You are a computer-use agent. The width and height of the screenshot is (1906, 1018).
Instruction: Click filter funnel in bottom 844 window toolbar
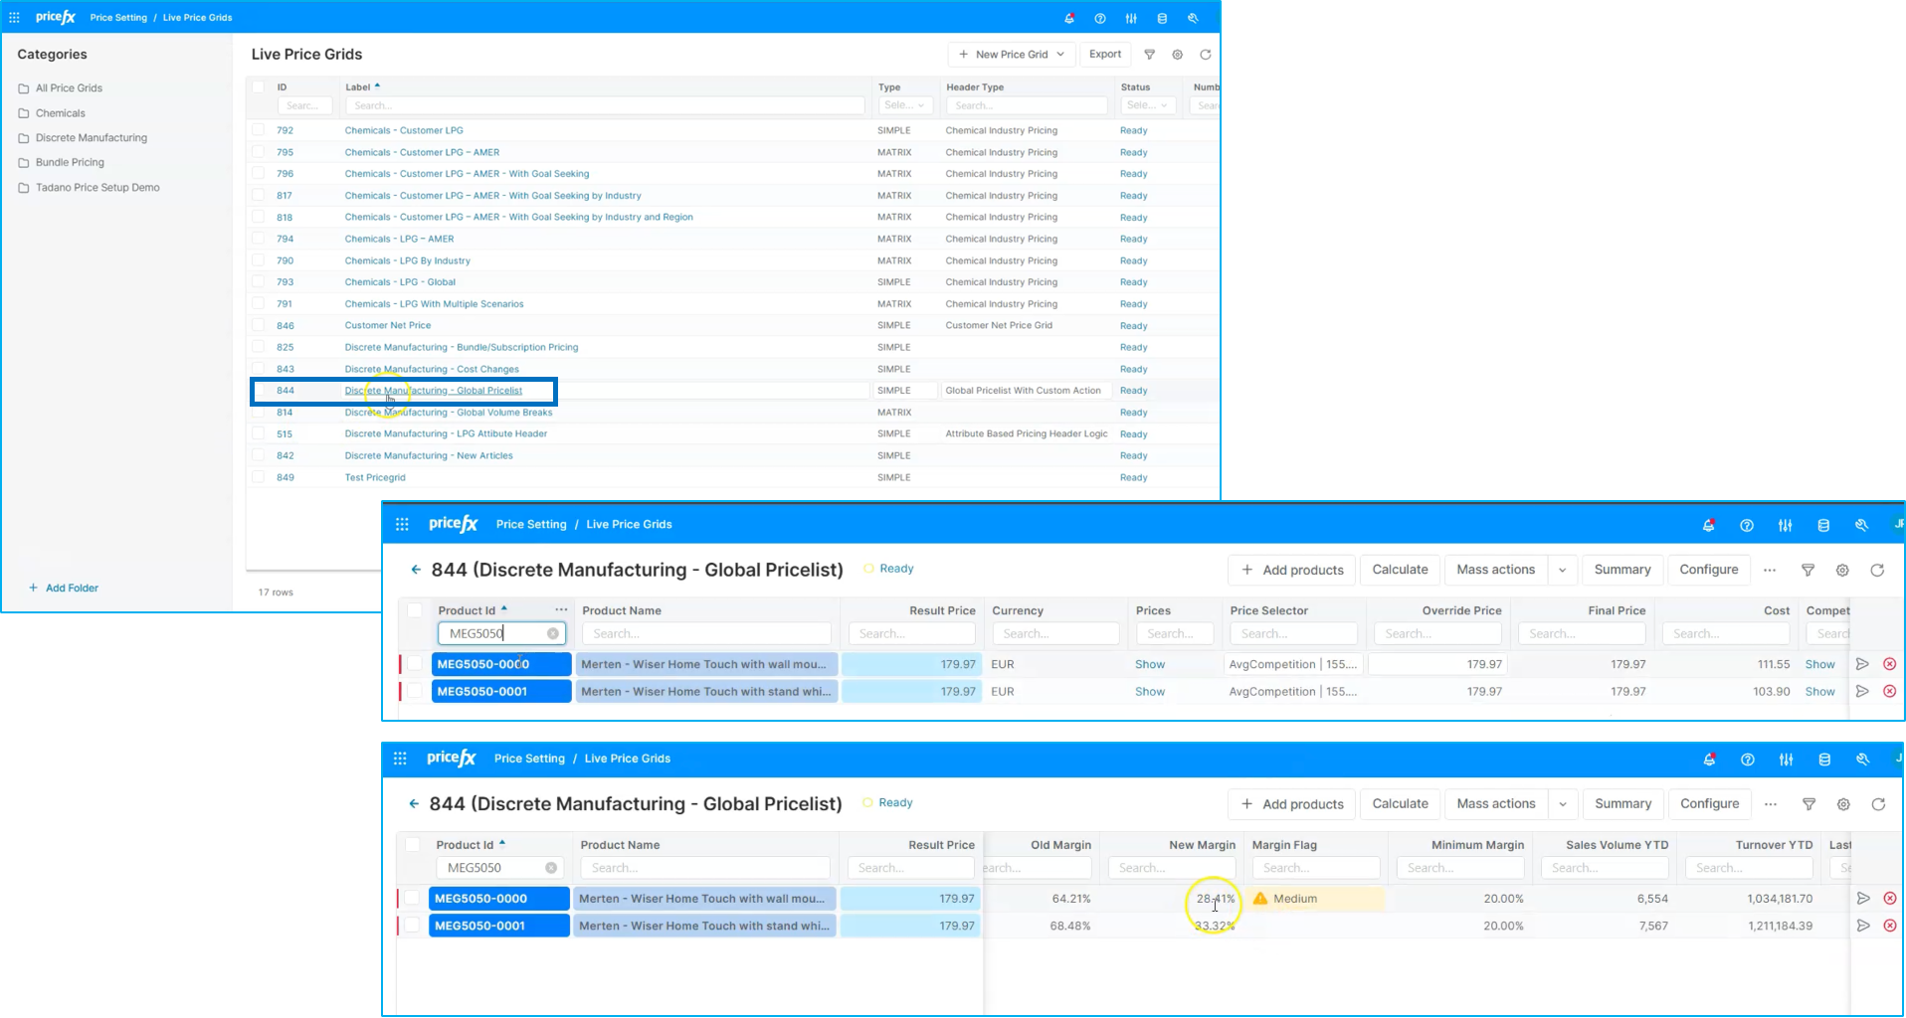[1810, 804]
